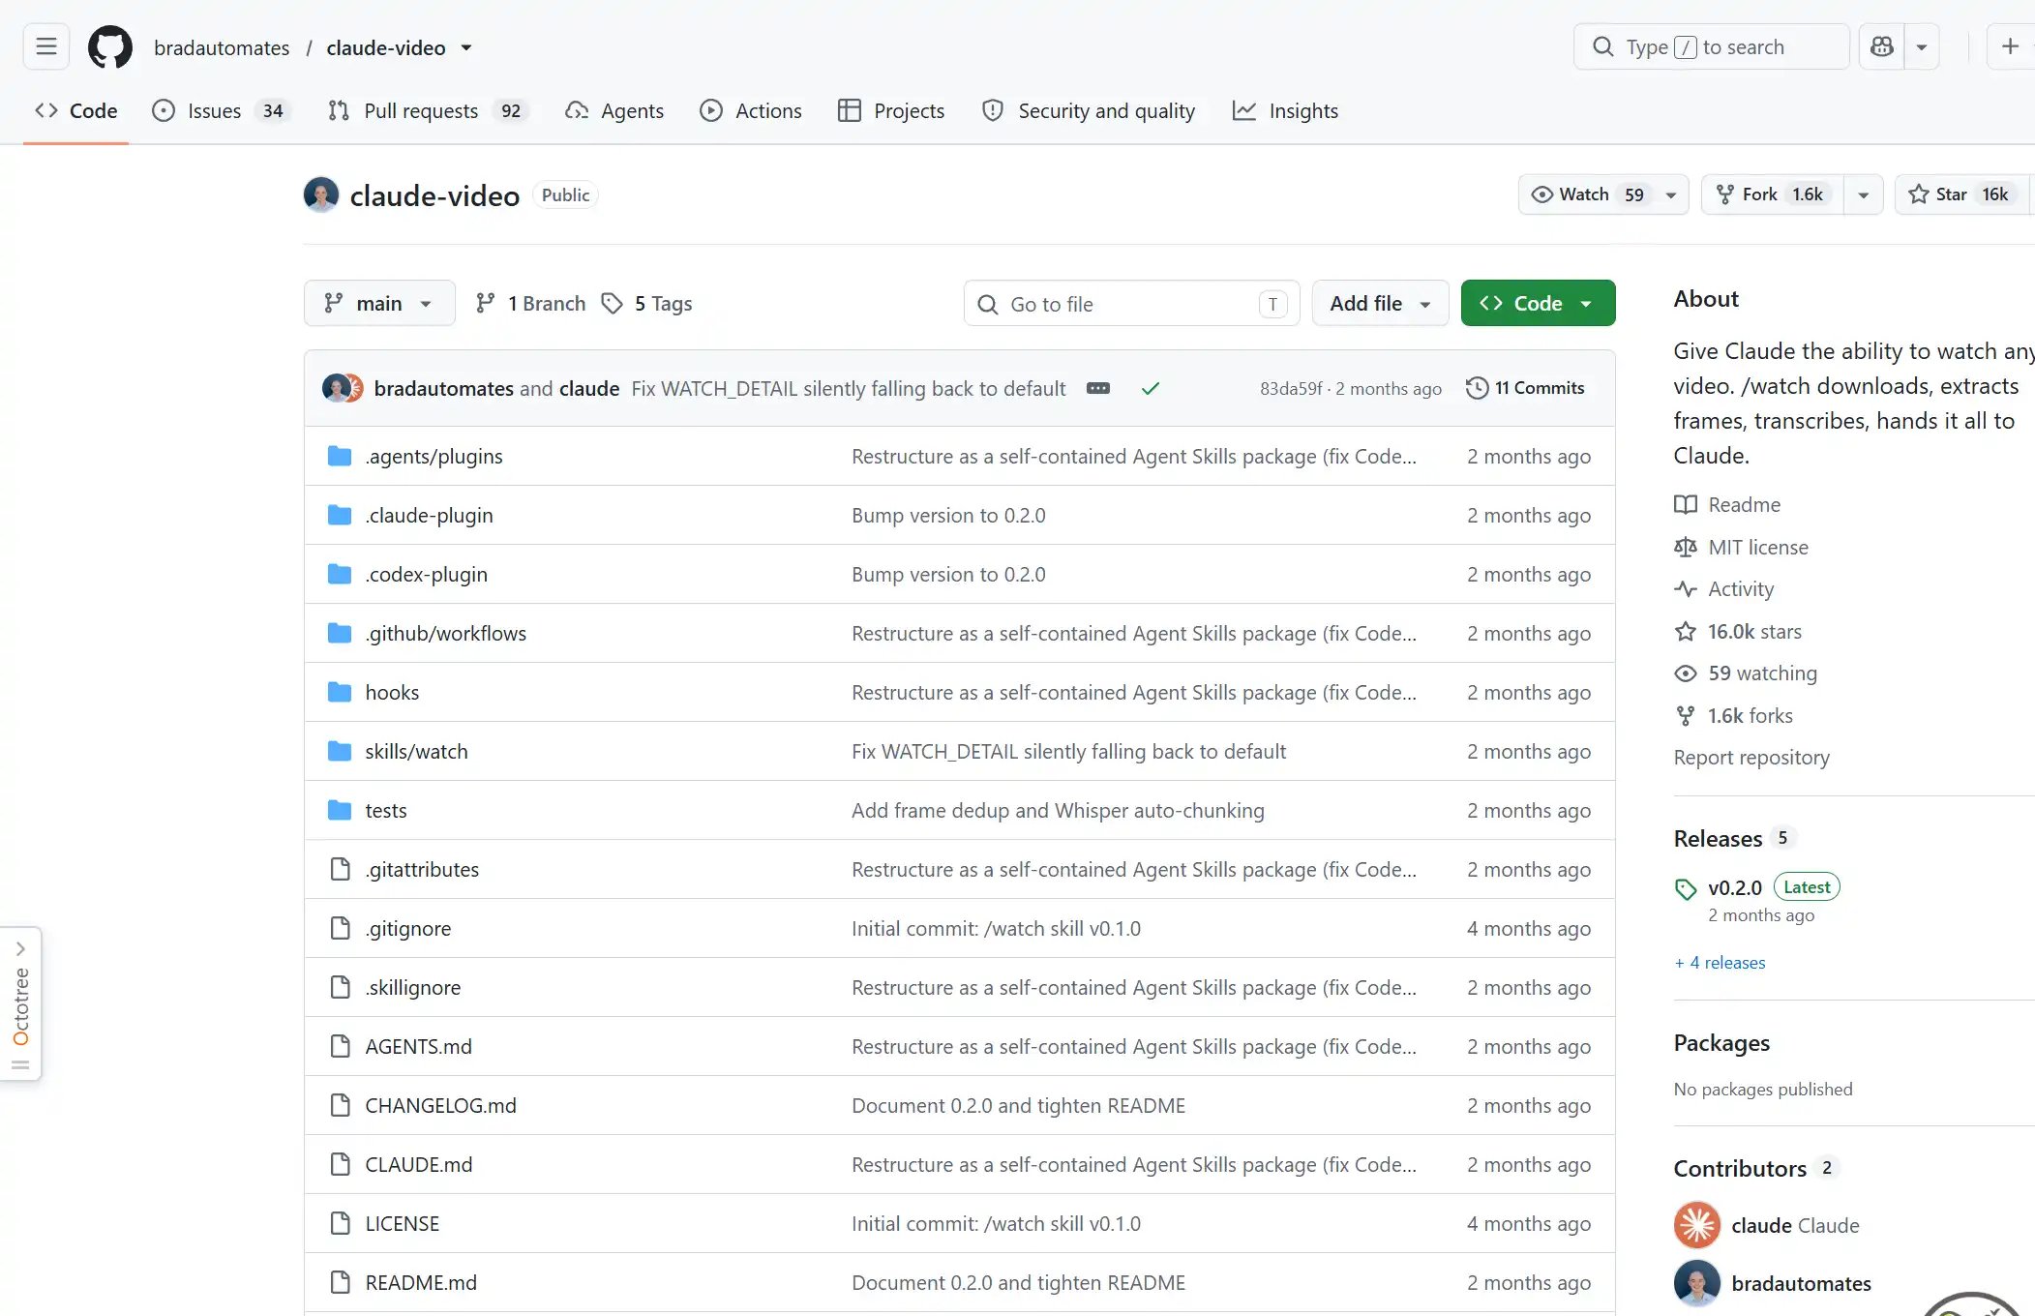Click the Activity pulse icon

(x=1686, y=589)
